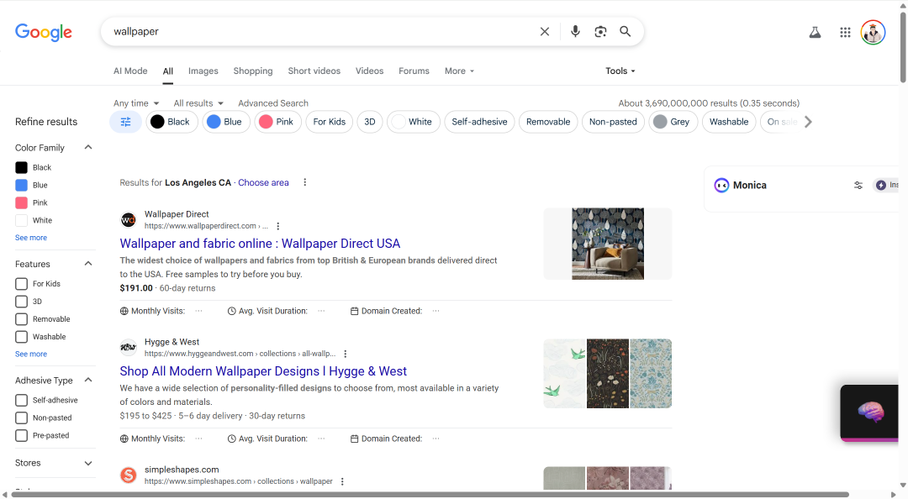Click the Hygge & West site favicon

(128, 347)
